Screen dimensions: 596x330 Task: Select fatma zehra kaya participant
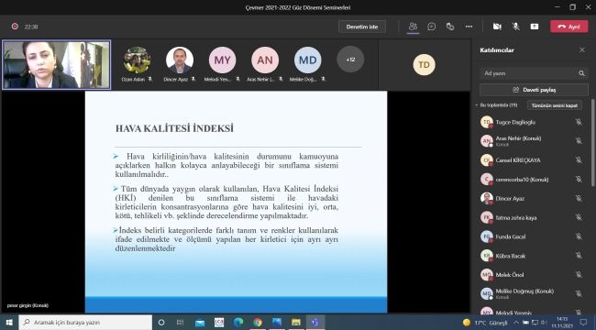[531, 217]
